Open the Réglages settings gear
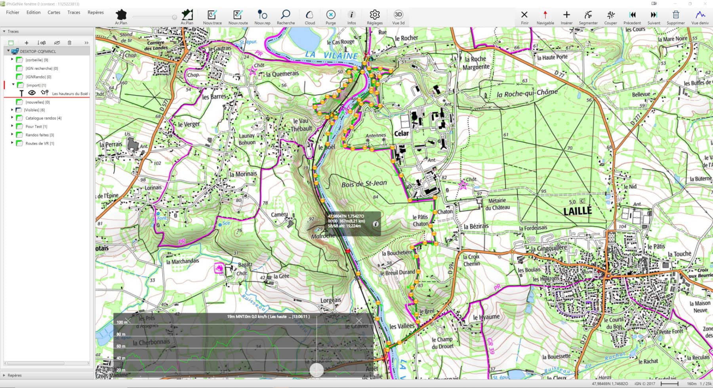The height and width of the screenshot is (388, 713). (375, 17)
